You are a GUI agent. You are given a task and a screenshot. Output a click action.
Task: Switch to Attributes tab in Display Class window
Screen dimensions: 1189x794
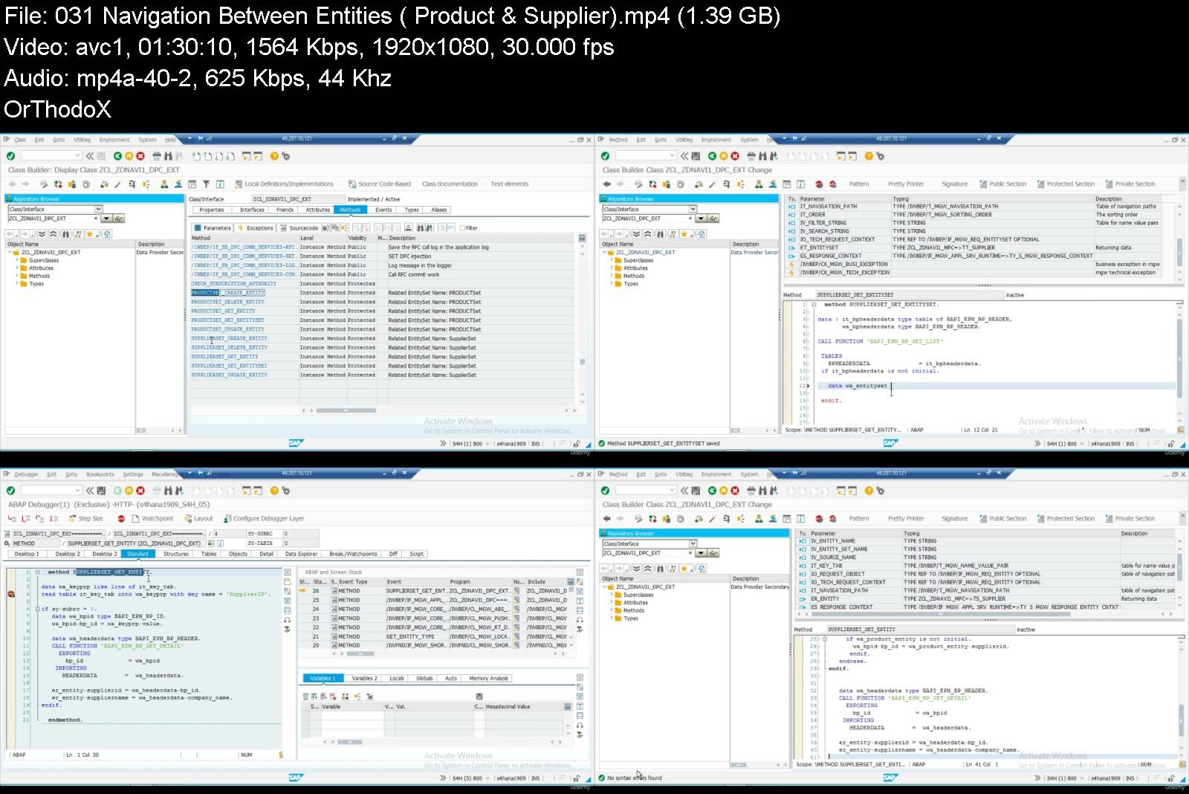(x=318, y=210)
